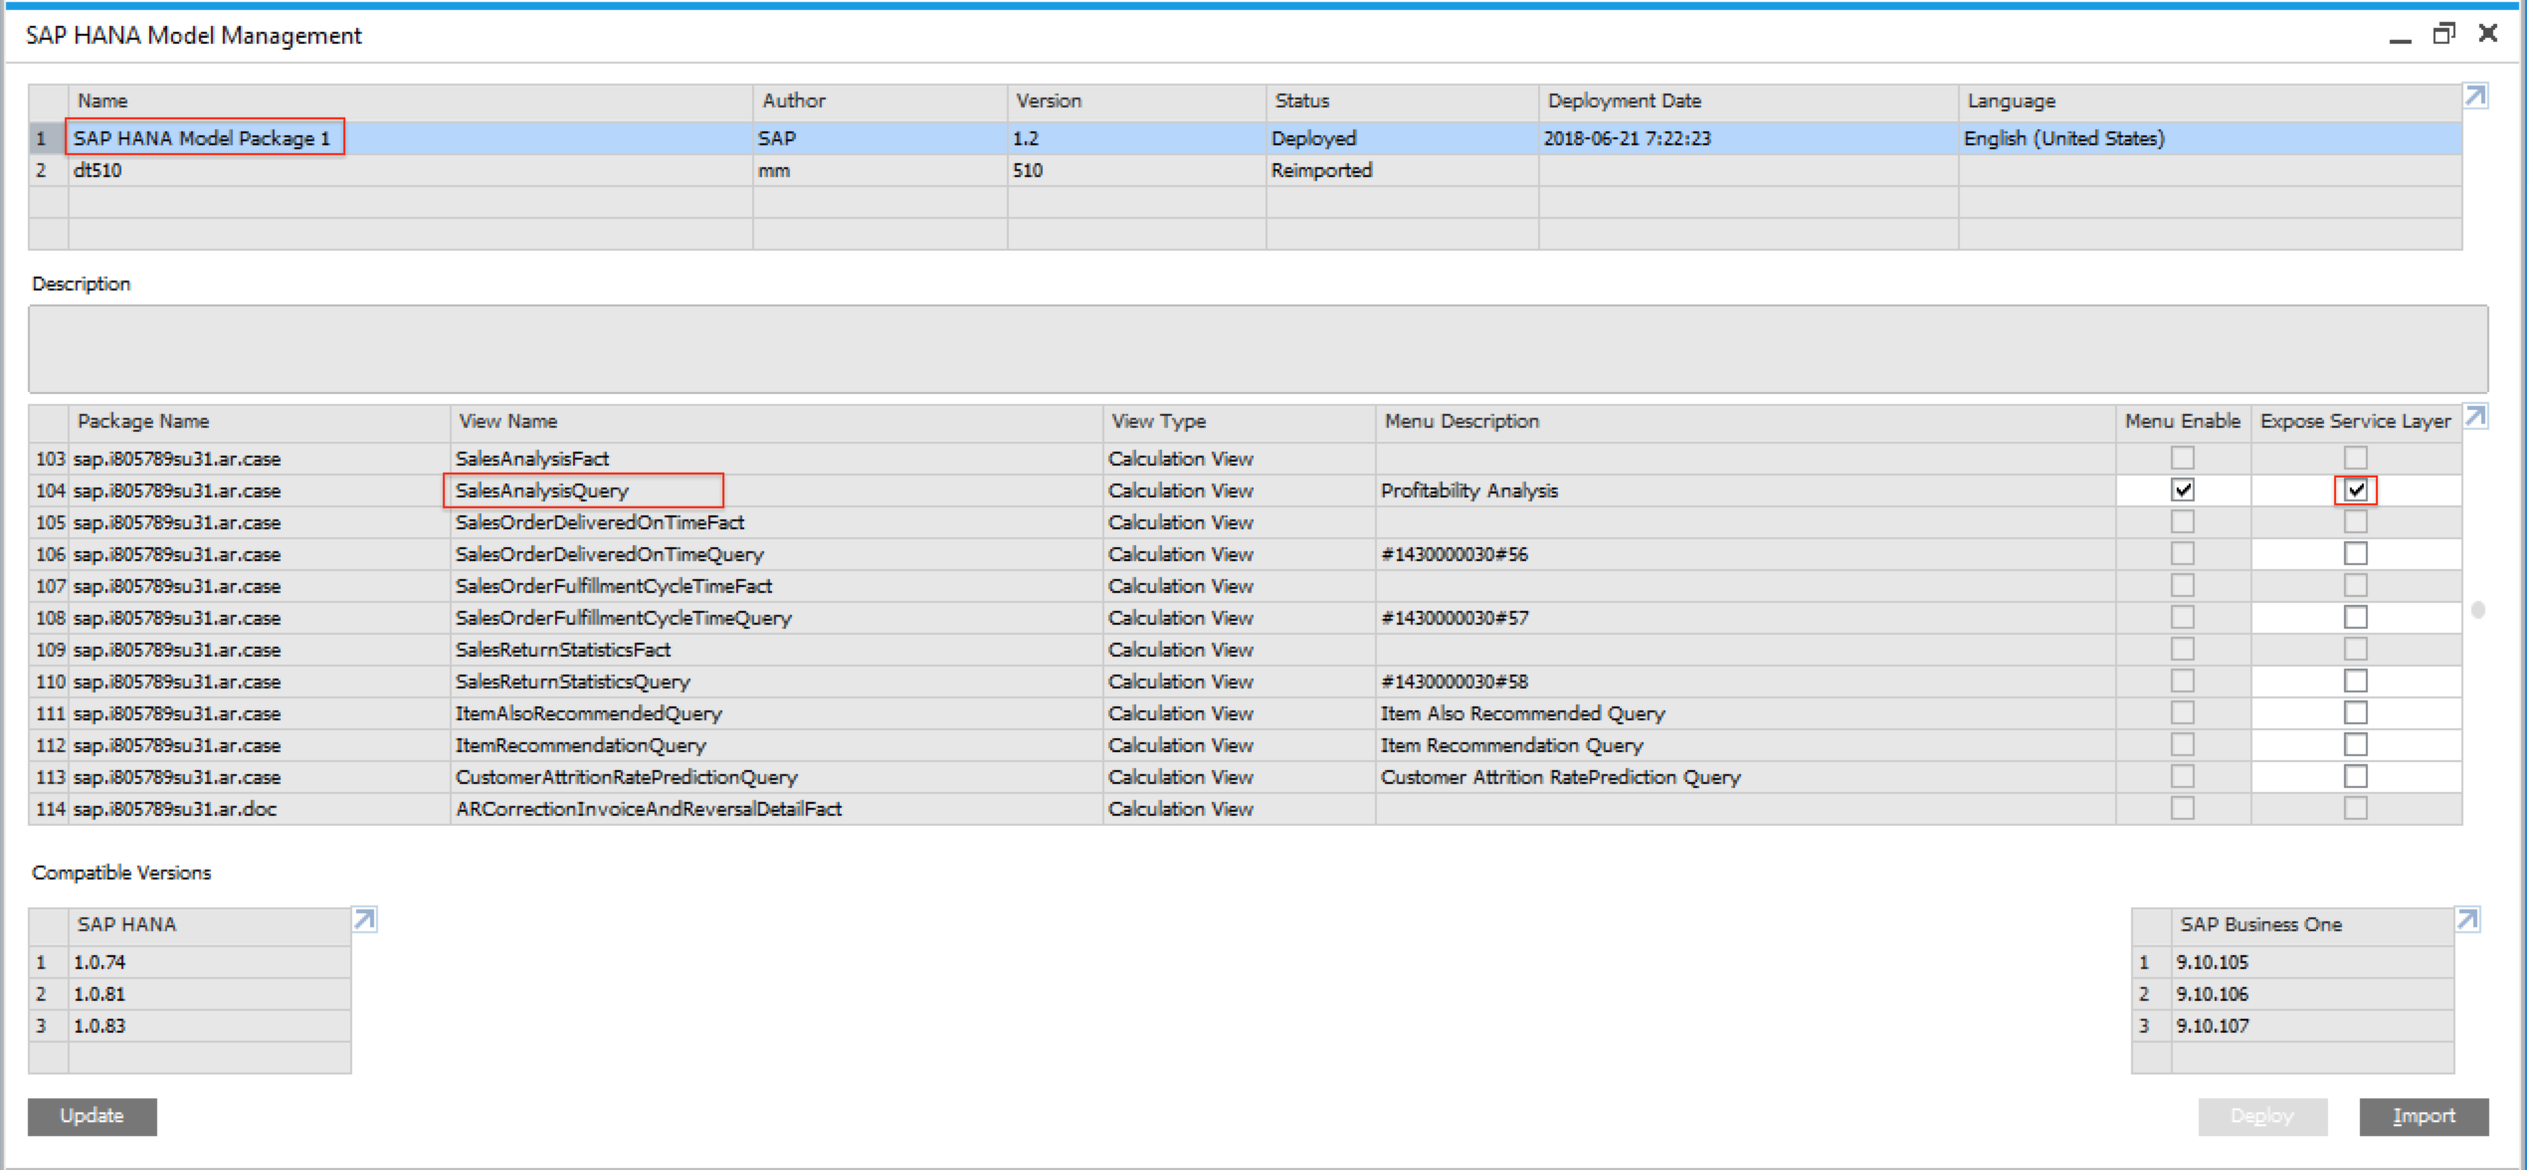Close the SAP HANA Model Management window

2488,33
